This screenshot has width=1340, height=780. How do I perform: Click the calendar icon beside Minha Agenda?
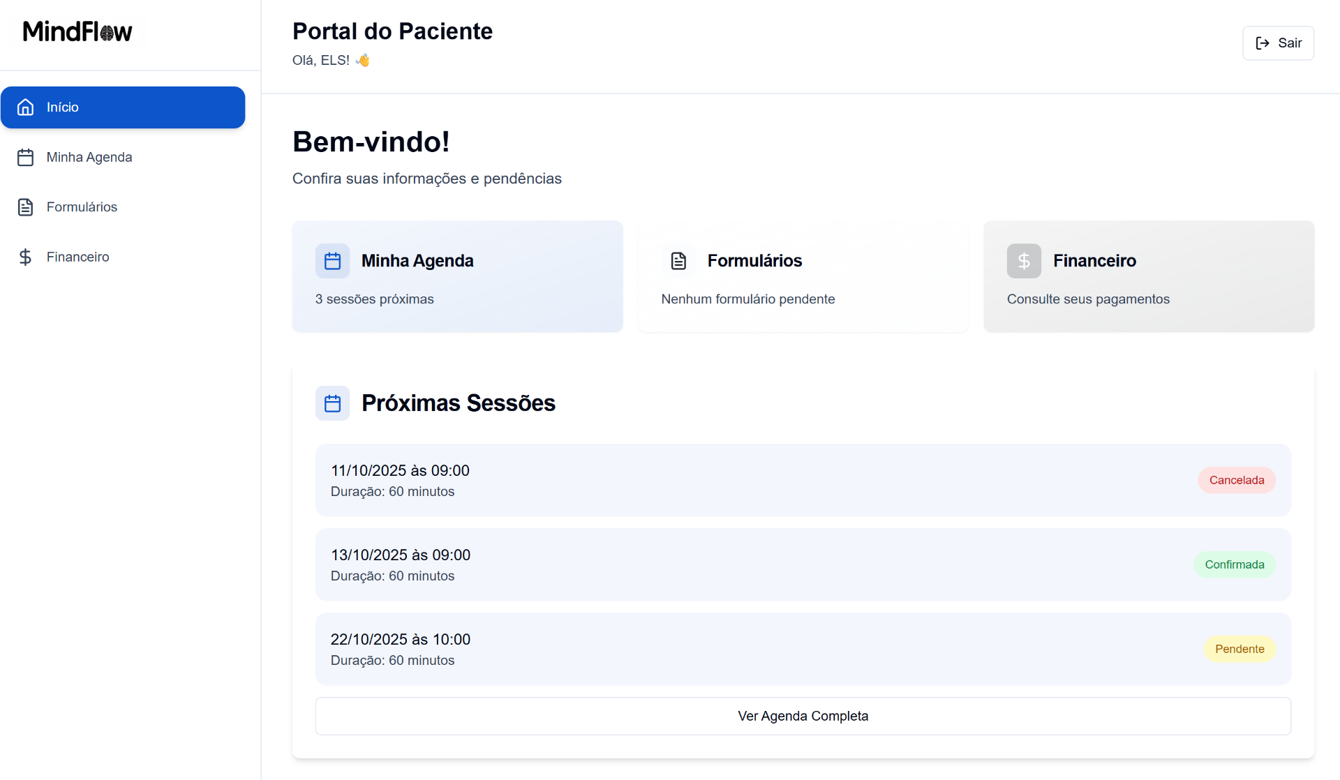(x=25, y=157)
